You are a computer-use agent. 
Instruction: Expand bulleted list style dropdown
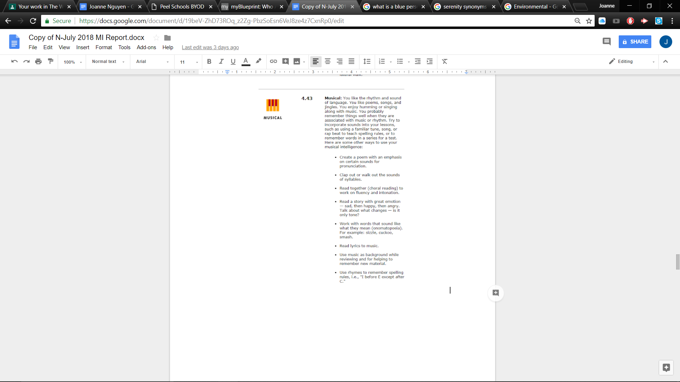(409, 62)
